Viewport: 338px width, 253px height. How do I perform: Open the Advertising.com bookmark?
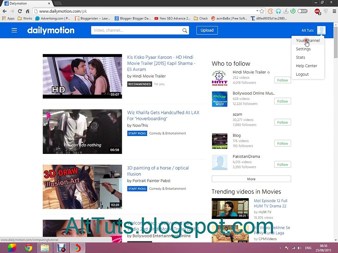click(x=53, y=19)
